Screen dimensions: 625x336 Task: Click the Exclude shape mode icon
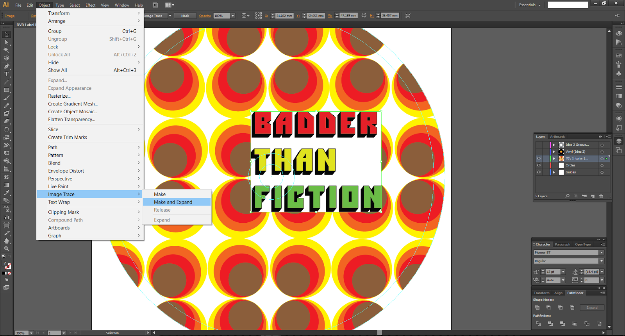(x=572, y=307)
